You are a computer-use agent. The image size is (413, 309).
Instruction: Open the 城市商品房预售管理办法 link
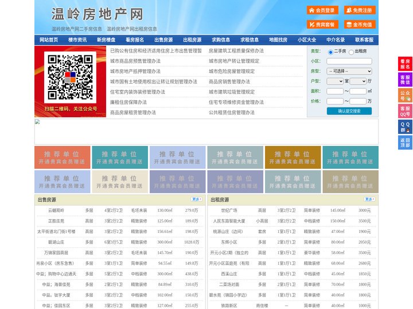[x=135, y=61]
